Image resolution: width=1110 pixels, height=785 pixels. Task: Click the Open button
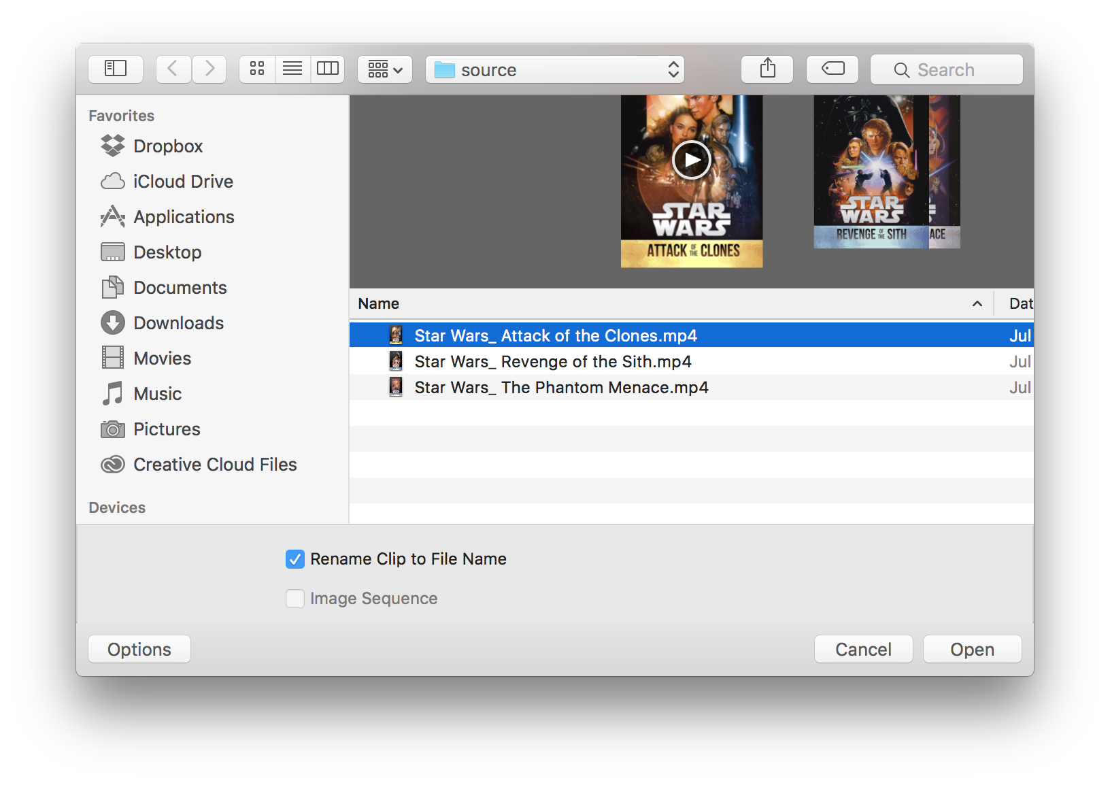pos(972,649)
